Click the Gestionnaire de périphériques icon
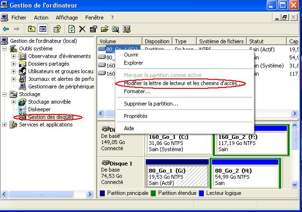The width and height of the screenshot is (302, 212). point(22,87)
